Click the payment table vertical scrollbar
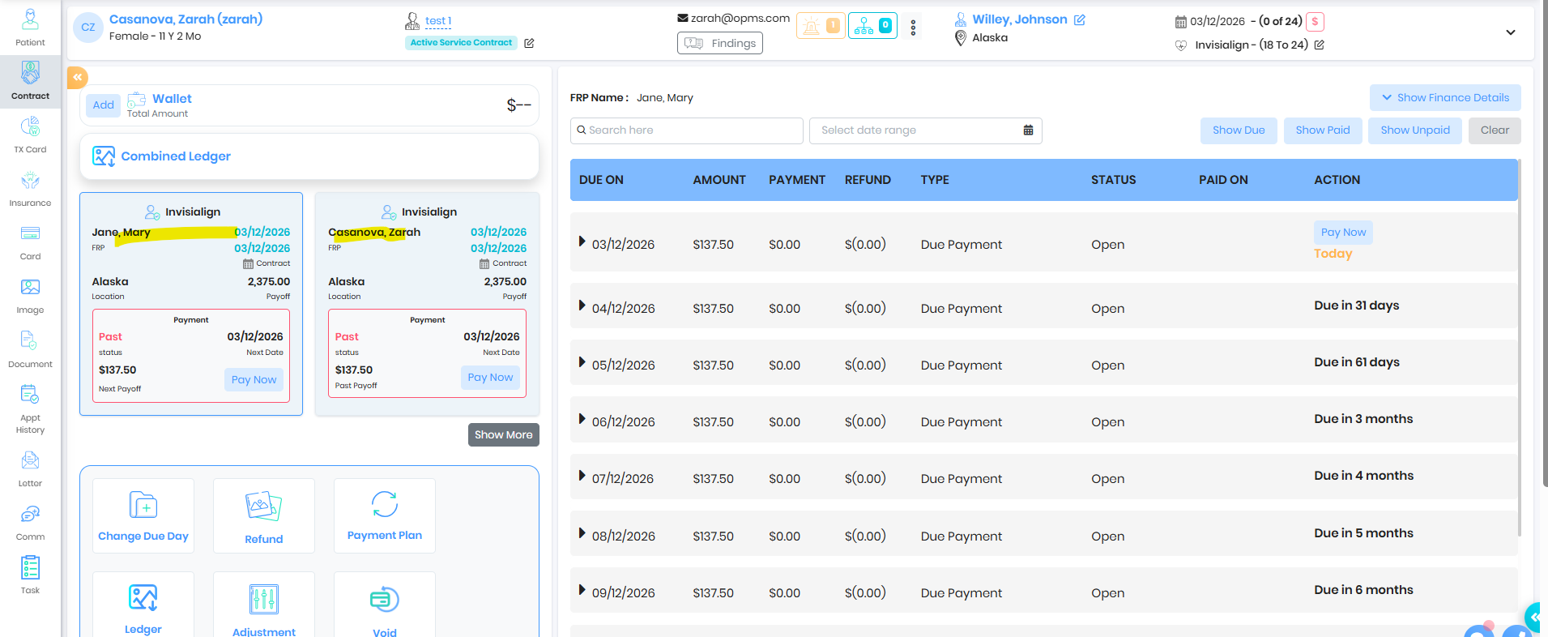The width and height of the screenshot is (1548, 637). tap(1519, 348)
